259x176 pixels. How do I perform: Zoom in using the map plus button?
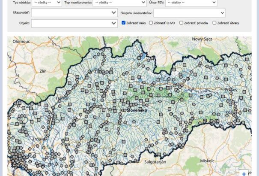click(x=244, y=173)
